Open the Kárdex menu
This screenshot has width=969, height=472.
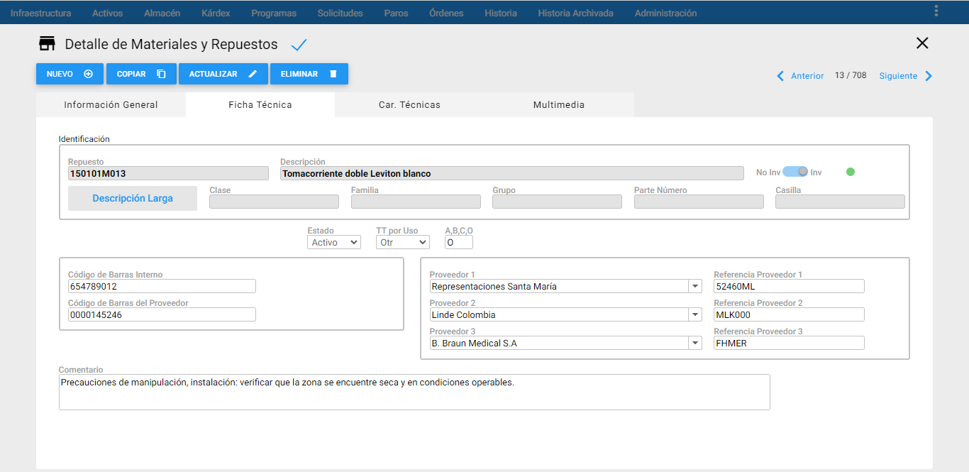216,13
